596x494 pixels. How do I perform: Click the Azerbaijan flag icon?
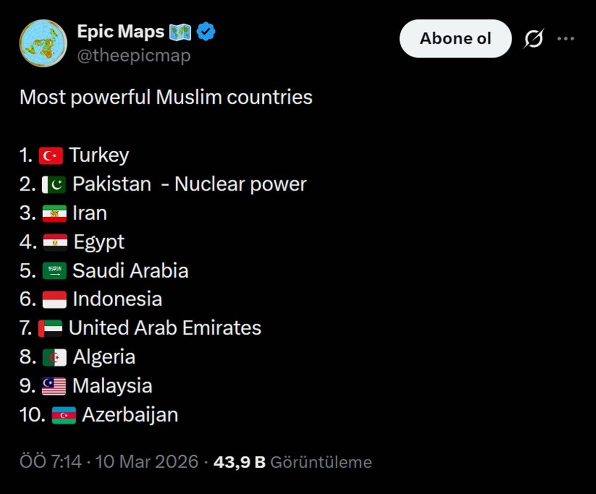pos(64,415)
